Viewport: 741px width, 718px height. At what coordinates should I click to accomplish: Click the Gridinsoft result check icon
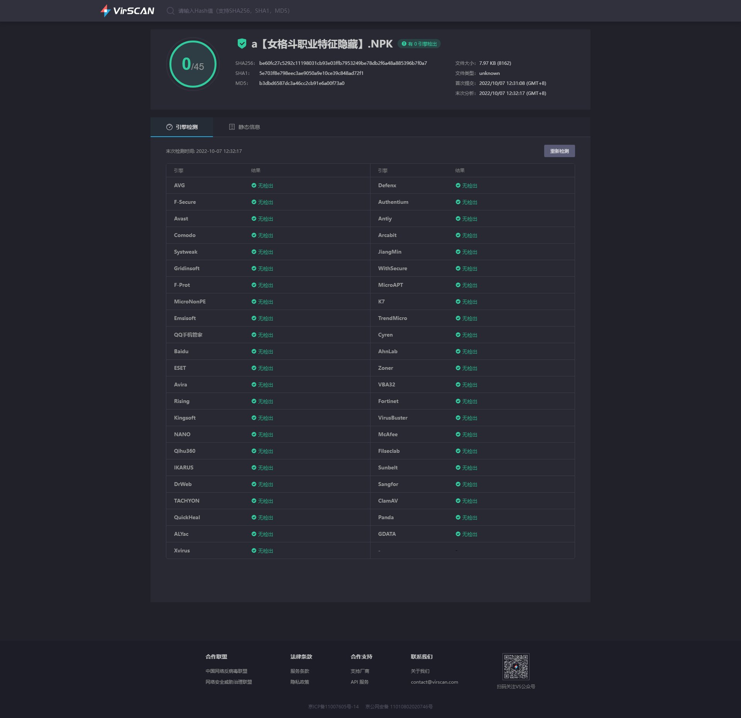[x=254, y=268]
